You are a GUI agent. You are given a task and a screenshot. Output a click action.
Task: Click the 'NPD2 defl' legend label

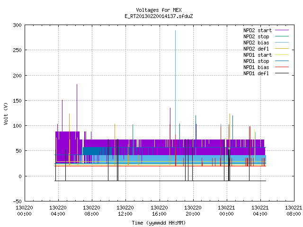(x=256, y=49)
